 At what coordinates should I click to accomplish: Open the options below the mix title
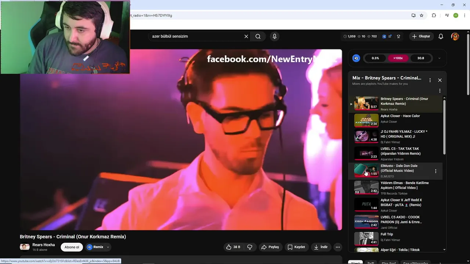pyautogui.click(x=440, y=91)
